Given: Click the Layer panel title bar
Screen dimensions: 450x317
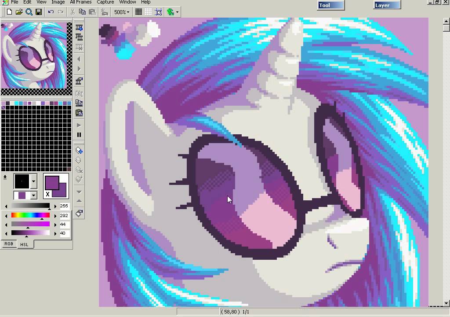Looking at the screenshot, I should pos(387,5).
